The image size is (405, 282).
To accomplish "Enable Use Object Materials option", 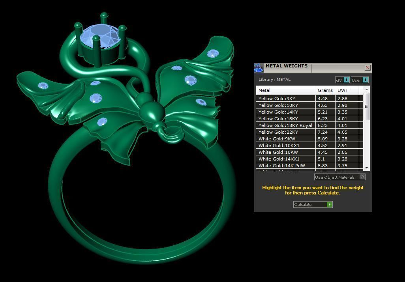I will click(362, 177).
